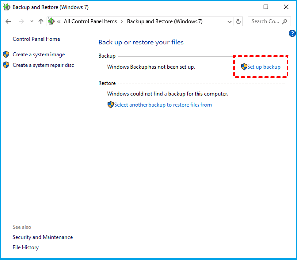Open the recent locations dropdown chevron
Screen dimensions: 297x260
32,21
